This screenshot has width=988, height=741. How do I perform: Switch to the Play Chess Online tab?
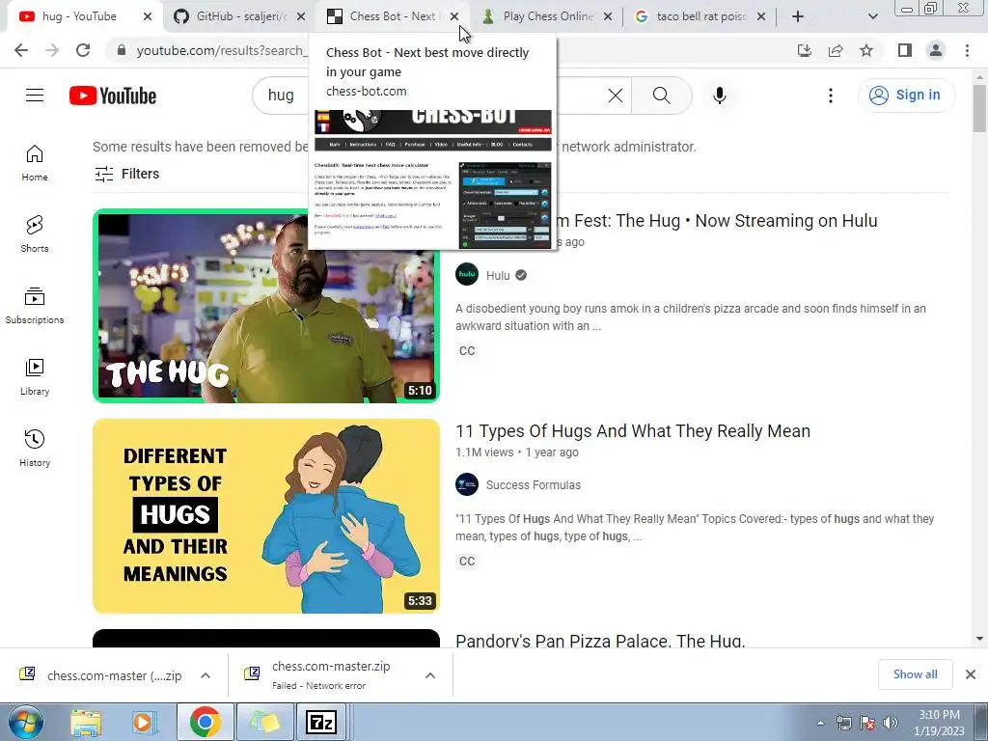pyautogui.click(x=548, y=16)
